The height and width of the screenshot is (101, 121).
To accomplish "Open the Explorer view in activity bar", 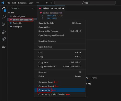I will (x=4, y=9).
